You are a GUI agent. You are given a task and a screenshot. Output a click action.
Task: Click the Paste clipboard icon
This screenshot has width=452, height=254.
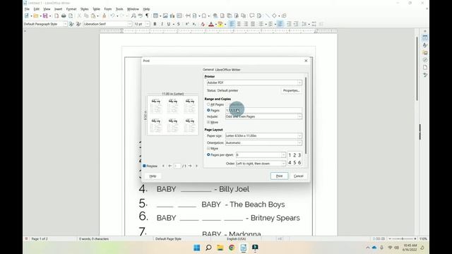pos(93,16)
